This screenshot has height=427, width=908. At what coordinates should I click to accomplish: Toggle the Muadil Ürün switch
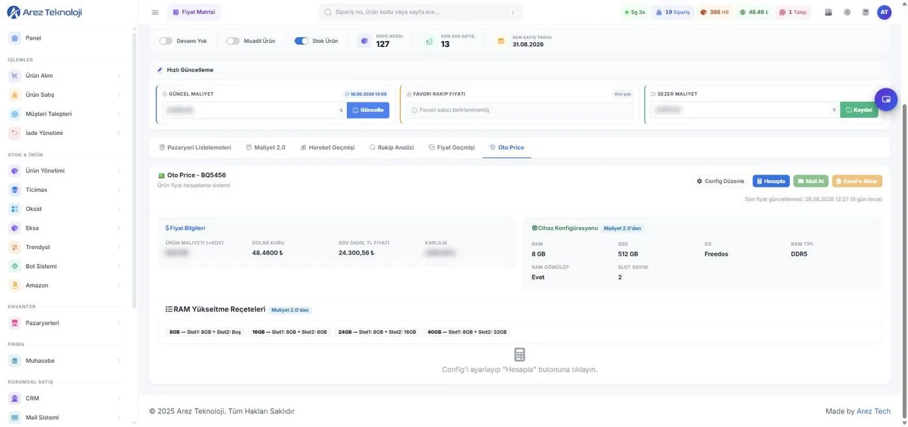(x=233, y=41)
